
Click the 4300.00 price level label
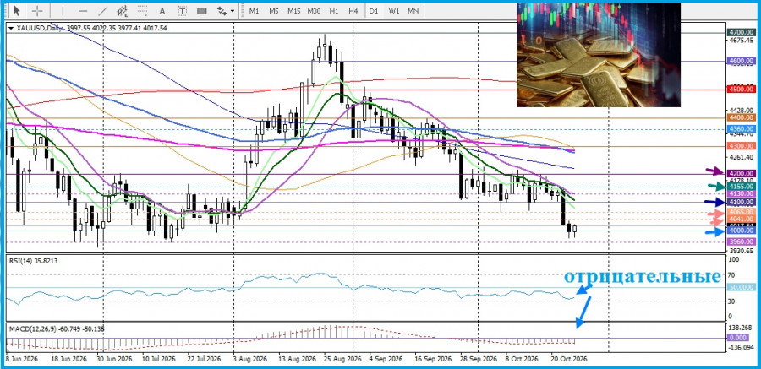(x=741, y=146)
